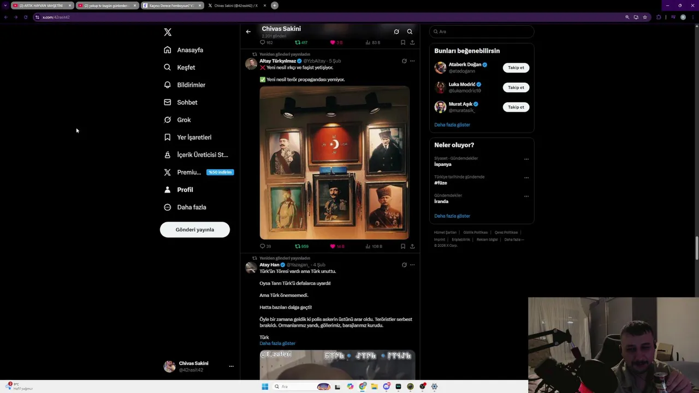Switch to ARTIK HAYVAN VAHŞETİNE browser tab
Image resolution: width=699 pixels, height=393 pixels.
(x=42, y=5)
